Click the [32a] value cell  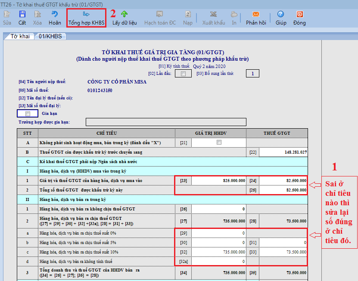tap(218, 261)
